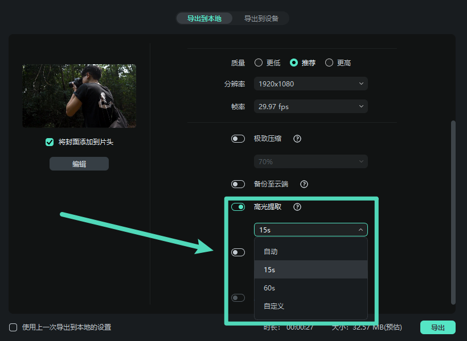Viewport: 467px width, 341px height.
Task: Select the 导出到本地 tab
Action: point(204,18)
